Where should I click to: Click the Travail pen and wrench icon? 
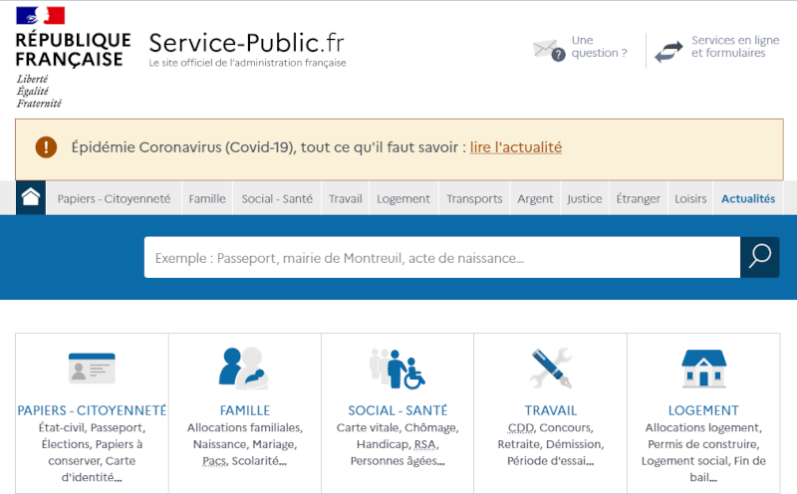[551, 368]
